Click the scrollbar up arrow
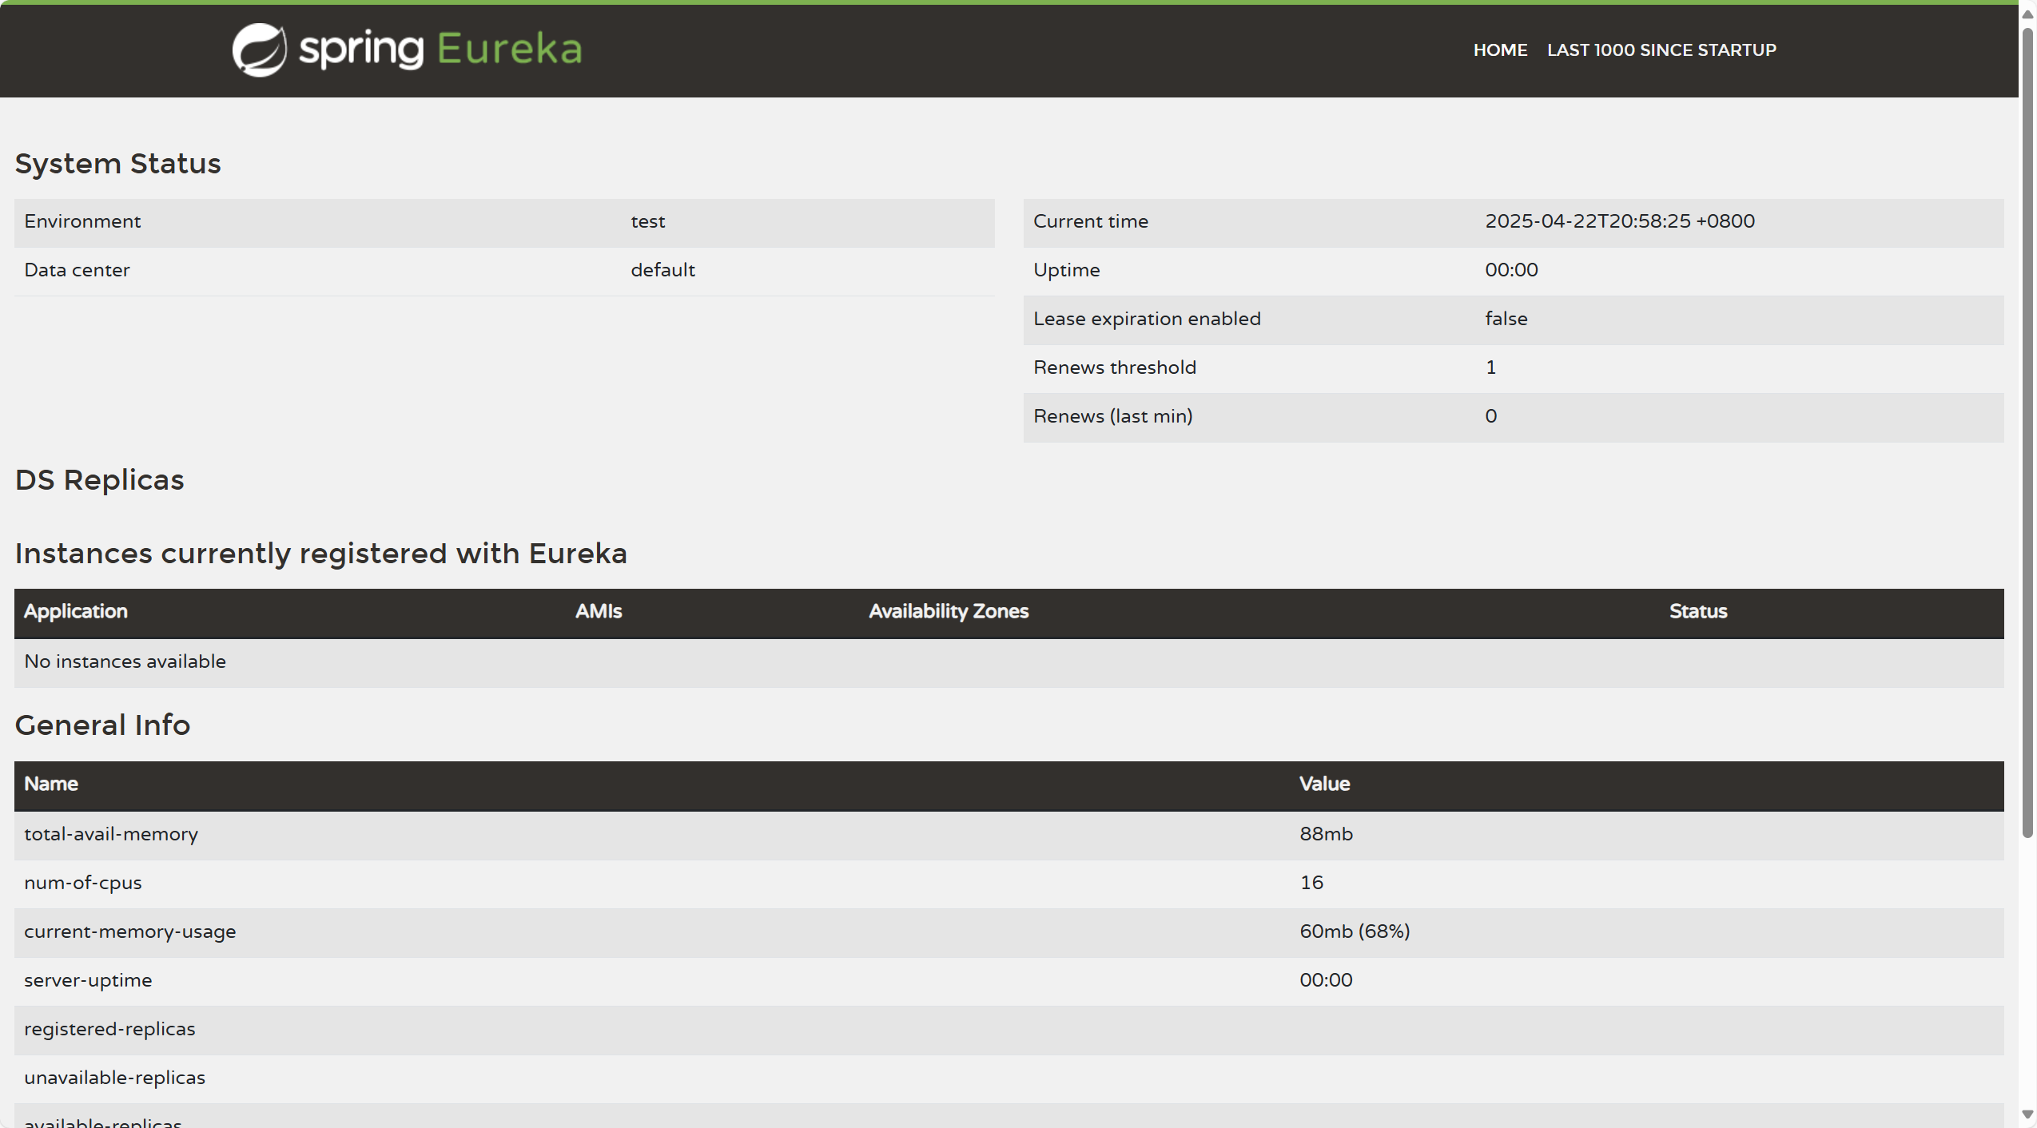Viewport: 2037px width, 1128px height. pos(2027,14)
